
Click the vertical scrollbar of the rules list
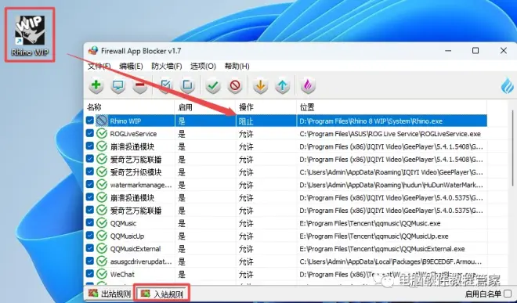pyautogui.click(x=512, y=148)
